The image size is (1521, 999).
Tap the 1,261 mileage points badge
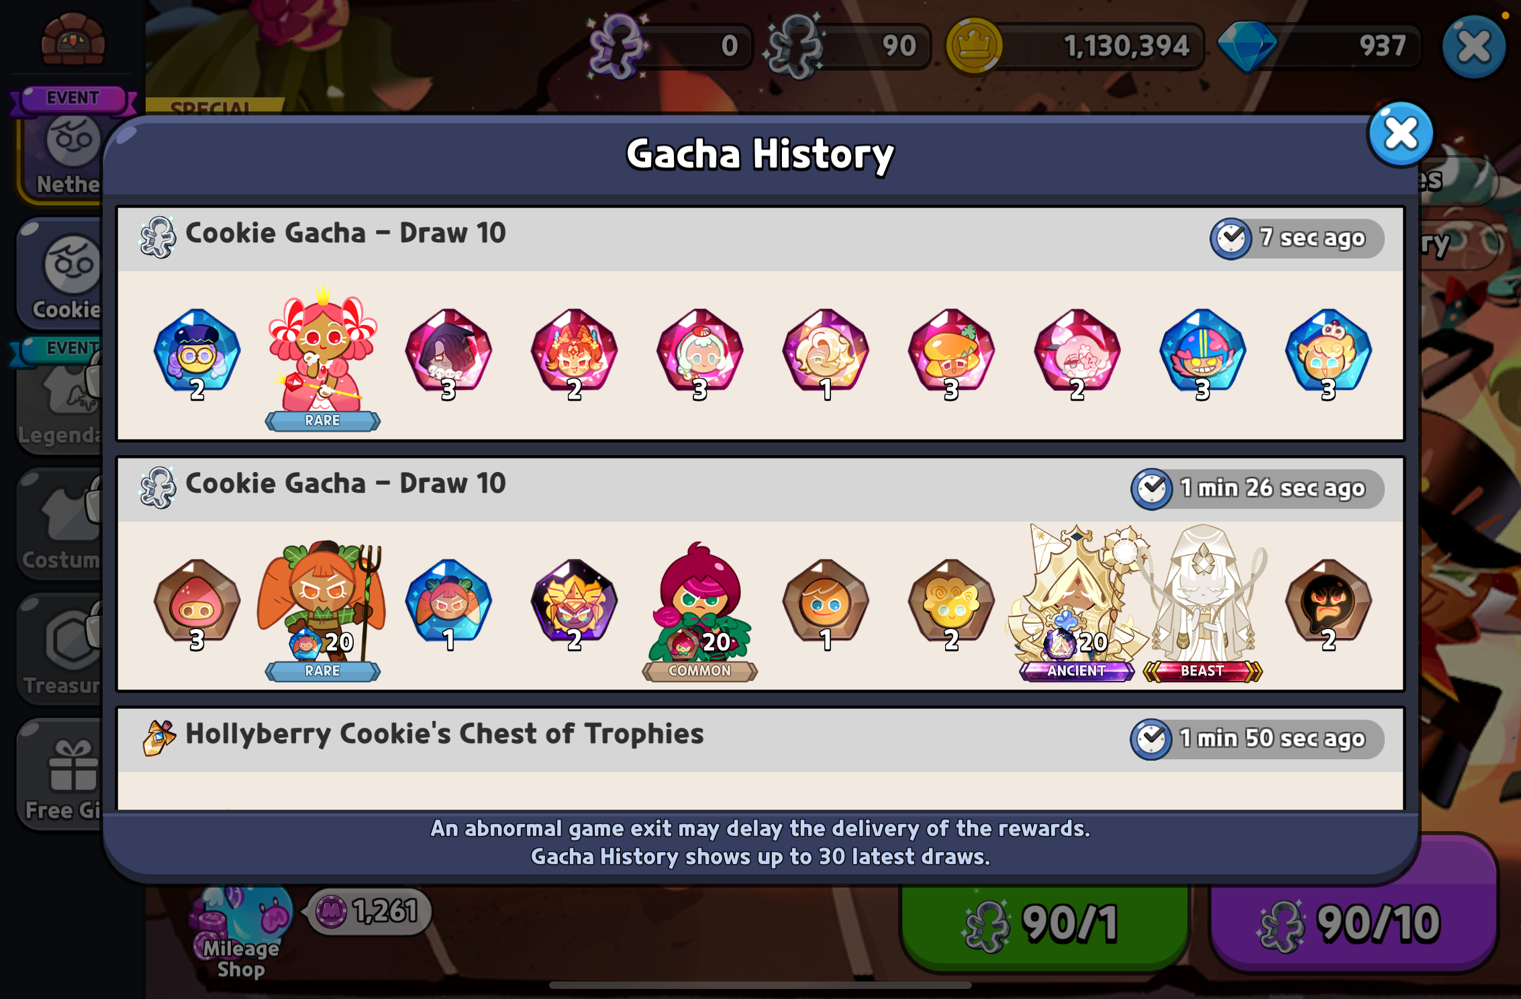[368, 911]
